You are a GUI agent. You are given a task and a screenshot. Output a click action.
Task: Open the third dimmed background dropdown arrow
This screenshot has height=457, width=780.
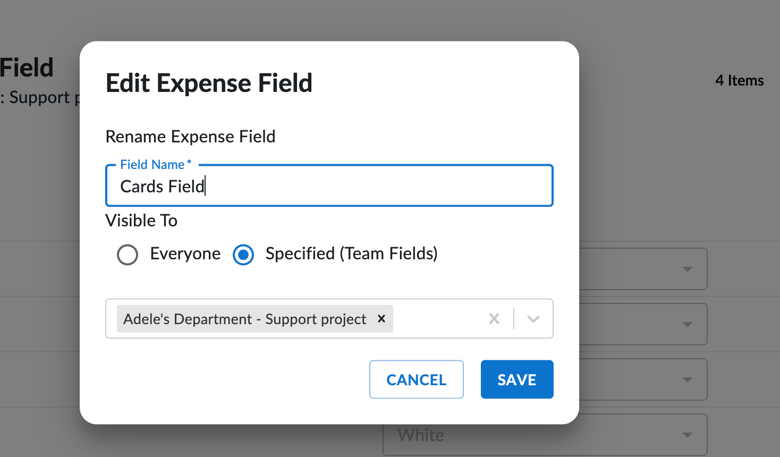click(x=687, y=379)
